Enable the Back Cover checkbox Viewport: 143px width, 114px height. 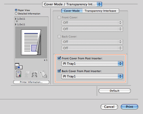[x=59, y=36]
